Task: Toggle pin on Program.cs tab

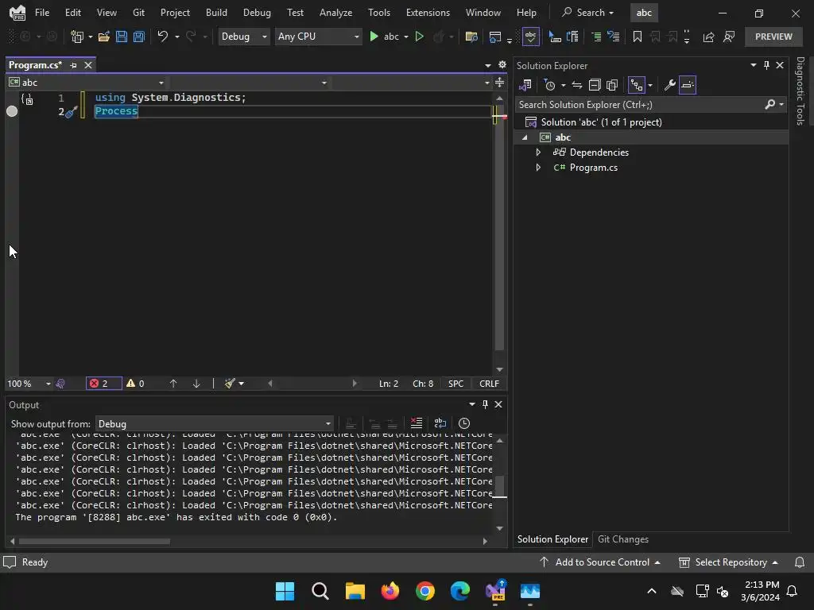Action: (73, 65)
